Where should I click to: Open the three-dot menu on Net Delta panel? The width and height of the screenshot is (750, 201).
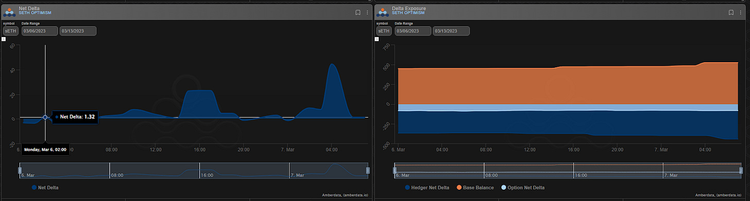pyautogui.click(x=367, y=12)
